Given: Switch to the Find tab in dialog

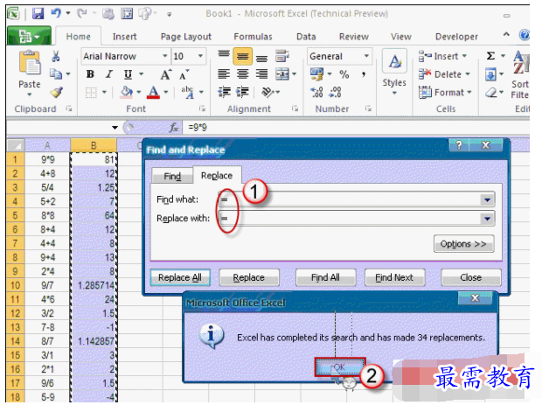Looking at the screenshot, I should pos(172,176).
